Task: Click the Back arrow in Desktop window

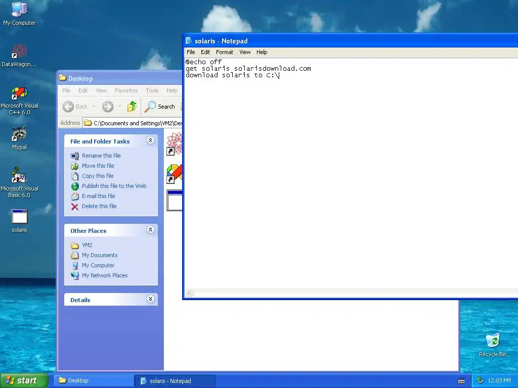Action: (68, 107)
